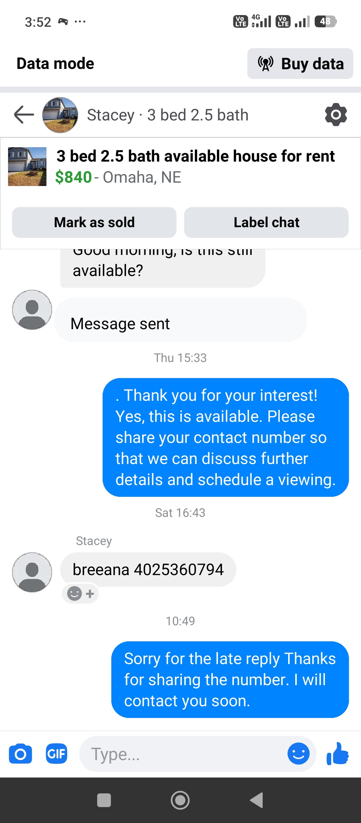Open chat settings gear icon
Screen dimensions: 361x823
point(336,115)
